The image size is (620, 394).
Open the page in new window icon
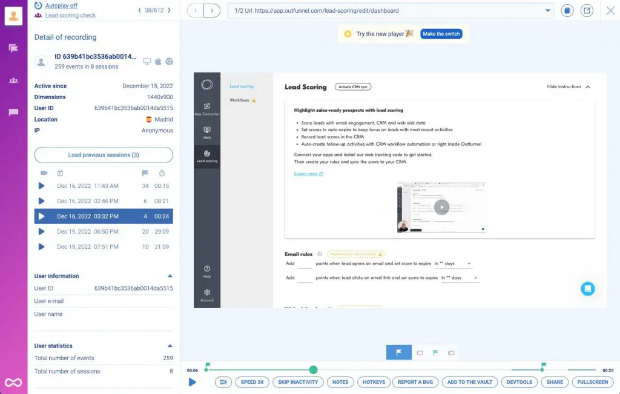point(586,10)
